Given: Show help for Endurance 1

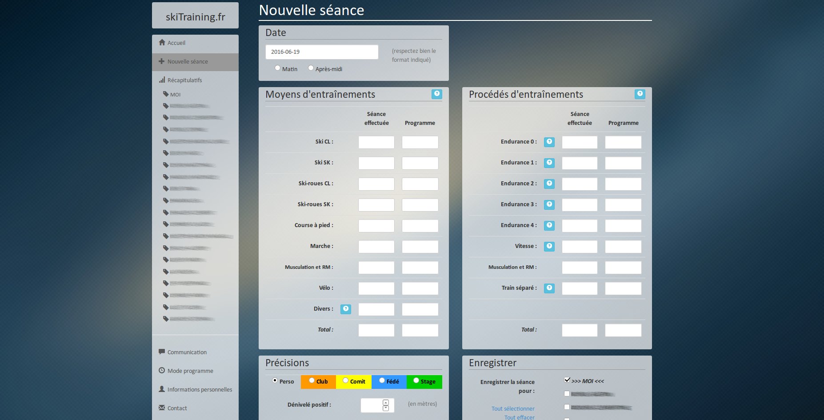Looking at the screenshot, I should coord(549,163).
